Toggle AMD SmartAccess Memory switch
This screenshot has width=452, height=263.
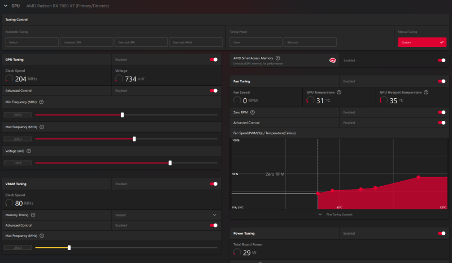click(442, 60)
